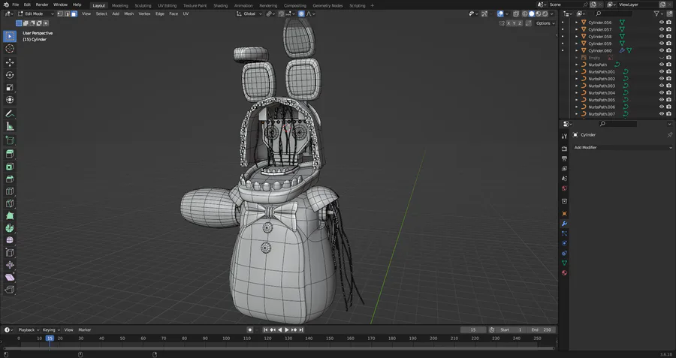
Task: Pick the Scale tool
Action: pos(10,88)
